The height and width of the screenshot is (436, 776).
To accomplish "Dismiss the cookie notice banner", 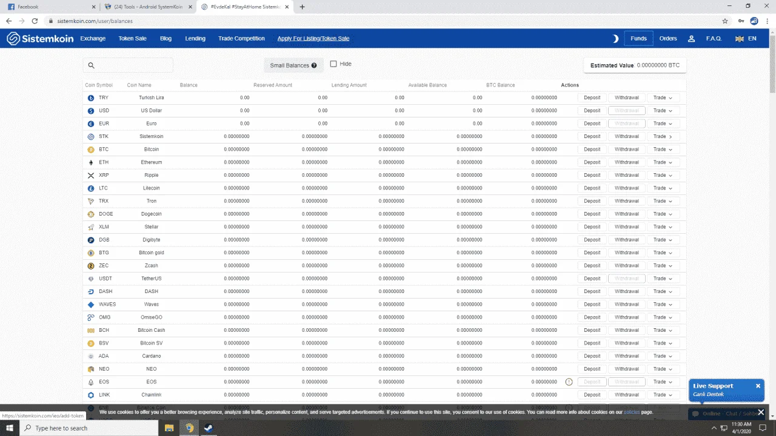I will [761, 412].
